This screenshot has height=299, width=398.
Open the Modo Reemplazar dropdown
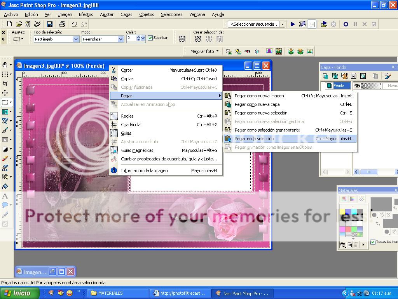pyautogui.click(x=120, y=39)
